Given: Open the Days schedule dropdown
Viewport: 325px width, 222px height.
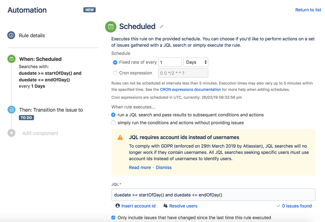Looking at the screenshot, I should (196, 62).
